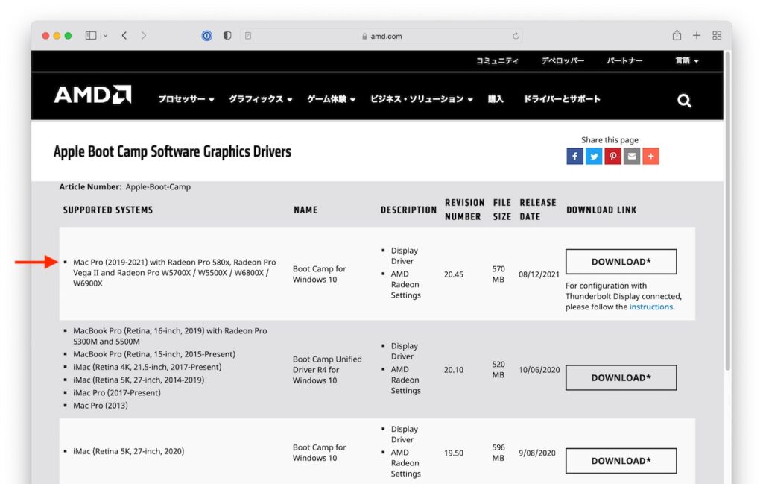Download the Mac Pro Boot Camp driver
This screenshot has height=484, width=763.
(x=621, y=262)
